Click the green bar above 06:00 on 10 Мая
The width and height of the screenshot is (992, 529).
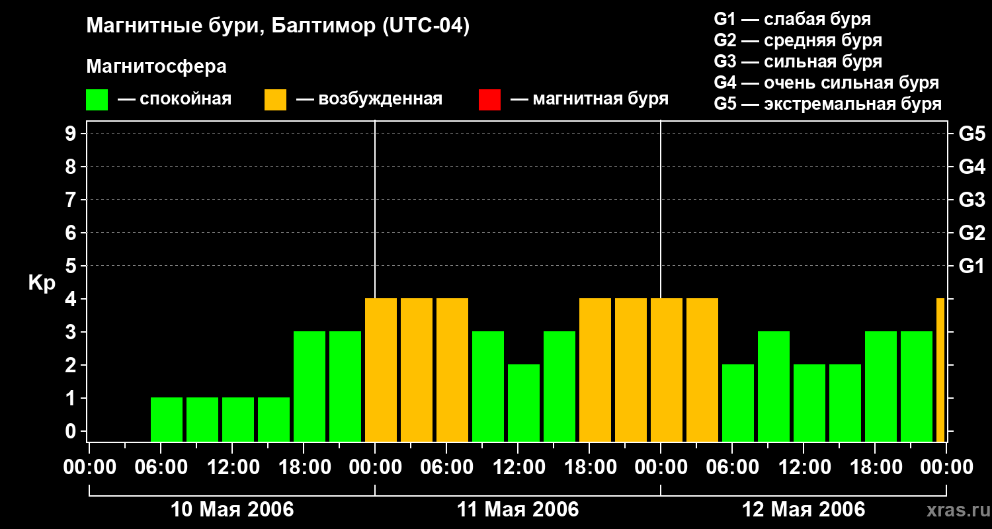pos(167,419)
